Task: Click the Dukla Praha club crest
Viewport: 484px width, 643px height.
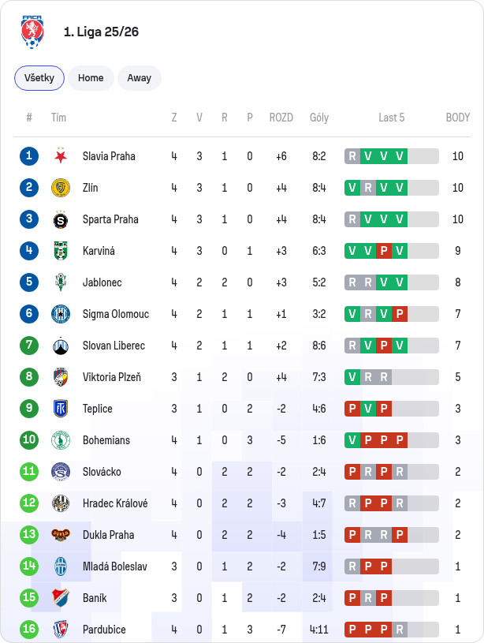Action: pos(61,535)
